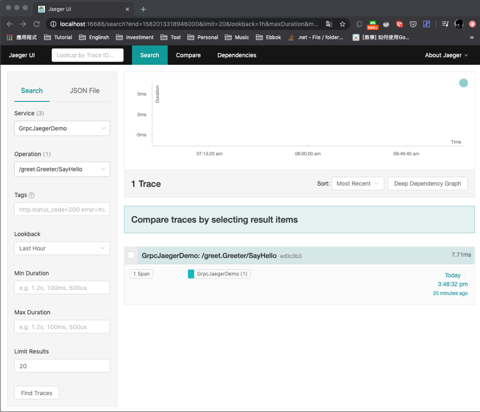Open the Deep Dependency Graph
This screenshot has width=480, height=412.
[x=427, y=183]
